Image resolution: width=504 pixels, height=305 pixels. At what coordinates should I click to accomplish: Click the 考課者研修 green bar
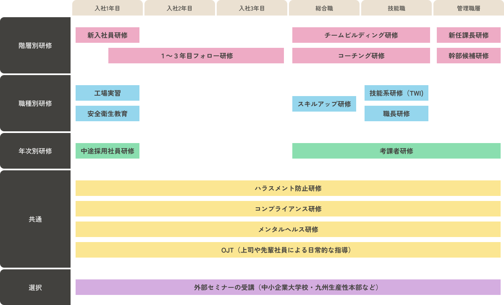click(396, 151)
